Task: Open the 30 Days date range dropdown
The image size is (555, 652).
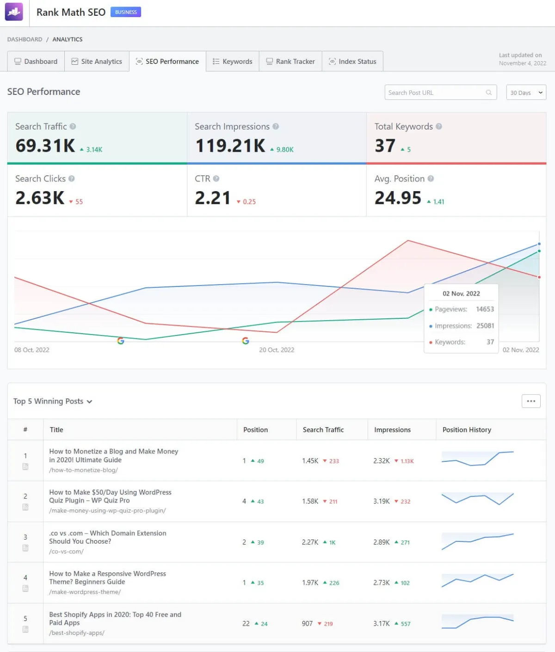Action: 526,92
